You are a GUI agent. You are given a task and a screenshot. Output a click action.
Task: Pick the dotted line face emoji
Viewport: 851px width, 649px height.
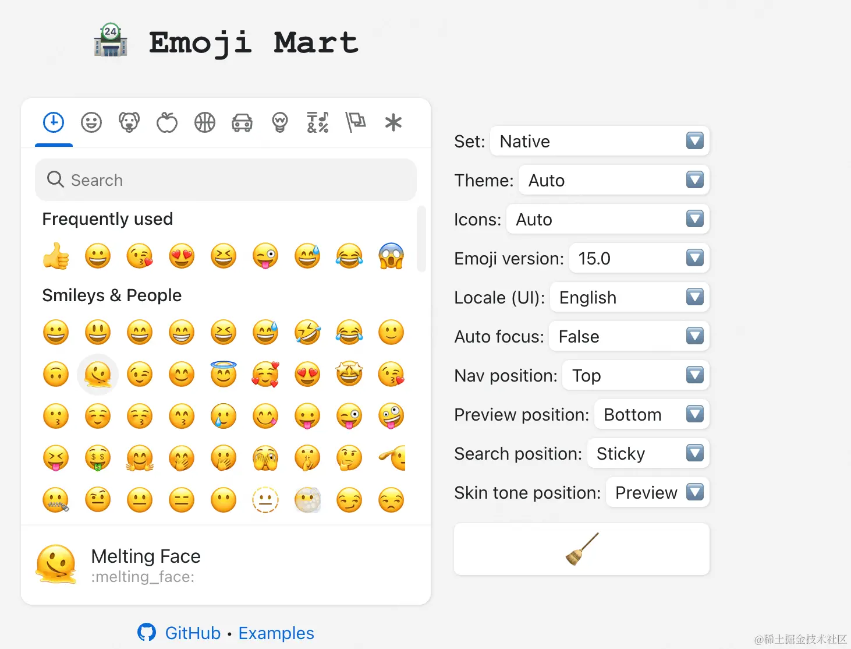265,500
